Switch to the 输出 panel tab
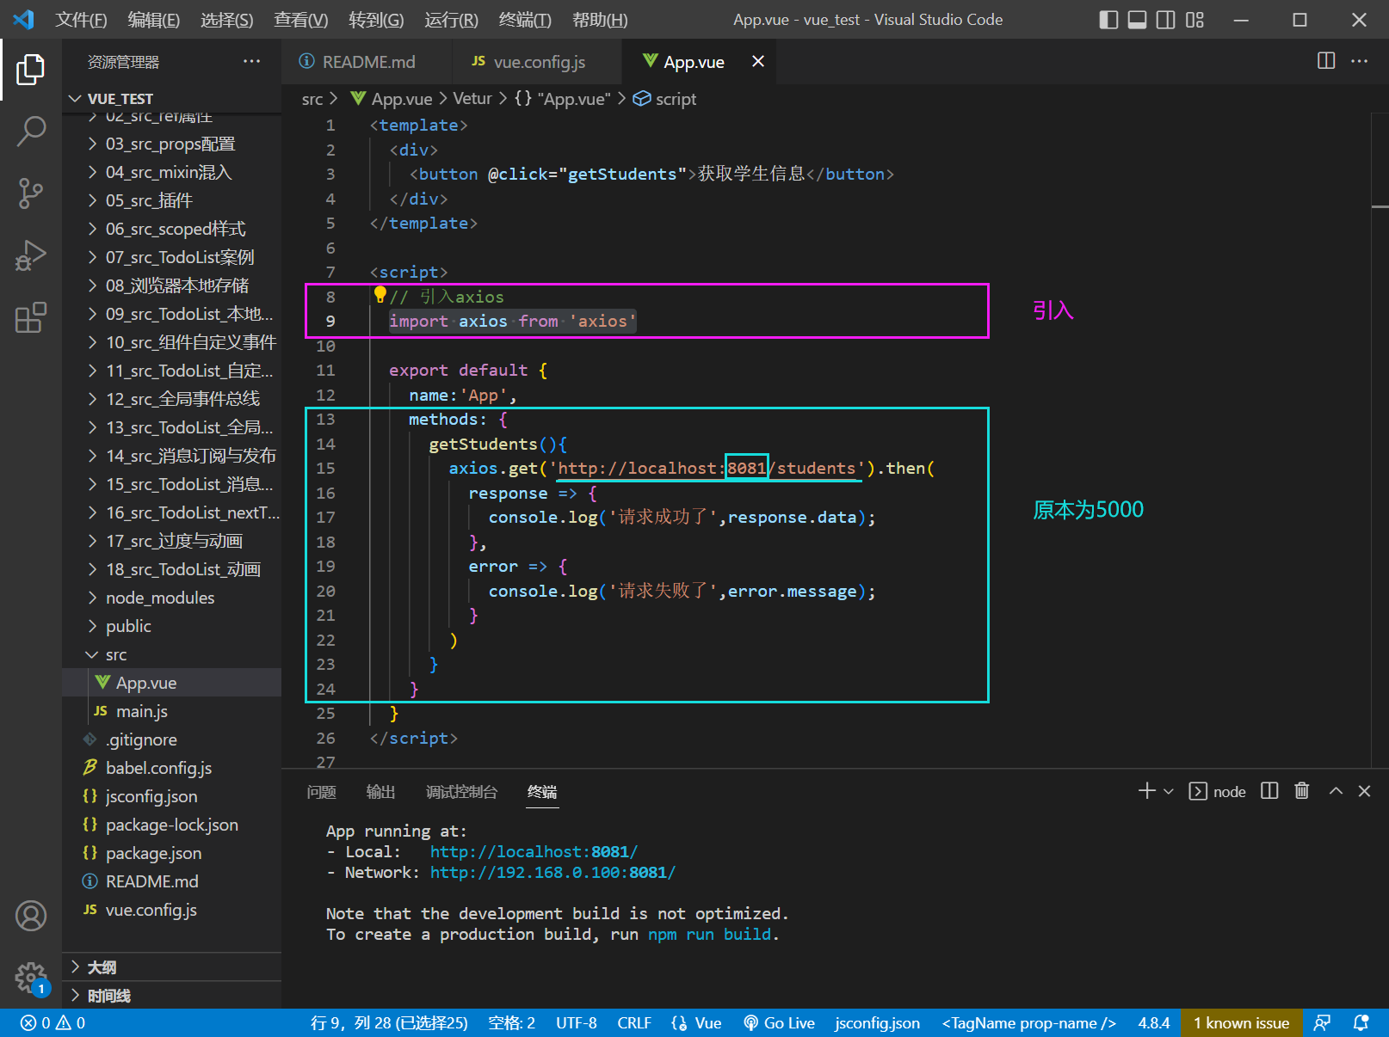 (380, 792)
